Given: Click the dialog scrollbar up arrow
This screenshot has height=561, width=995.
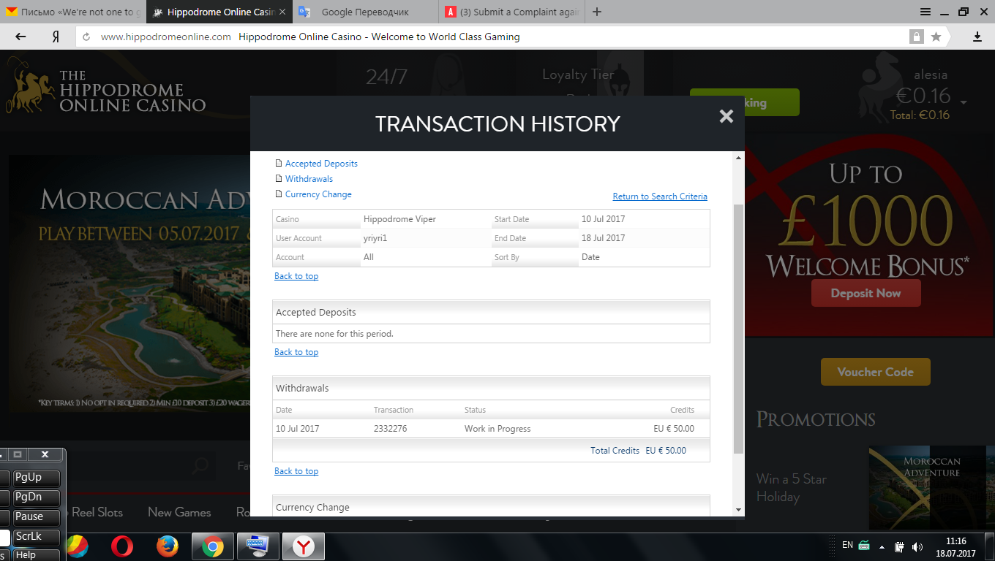Looking at the screenshot, I should 738,157.
